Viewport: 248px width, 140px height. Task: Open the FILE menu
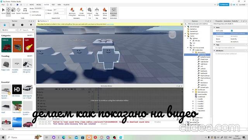[x=3, y=5]
